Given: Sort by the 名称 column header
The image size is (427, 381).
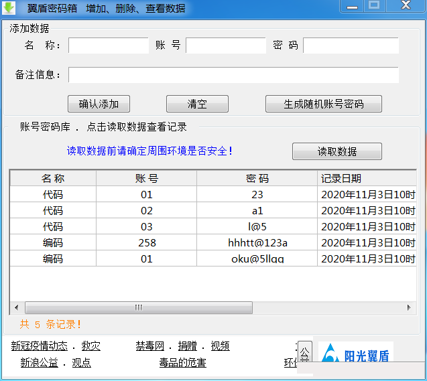Looking at the screenshot, I should (x=53, y=178).
